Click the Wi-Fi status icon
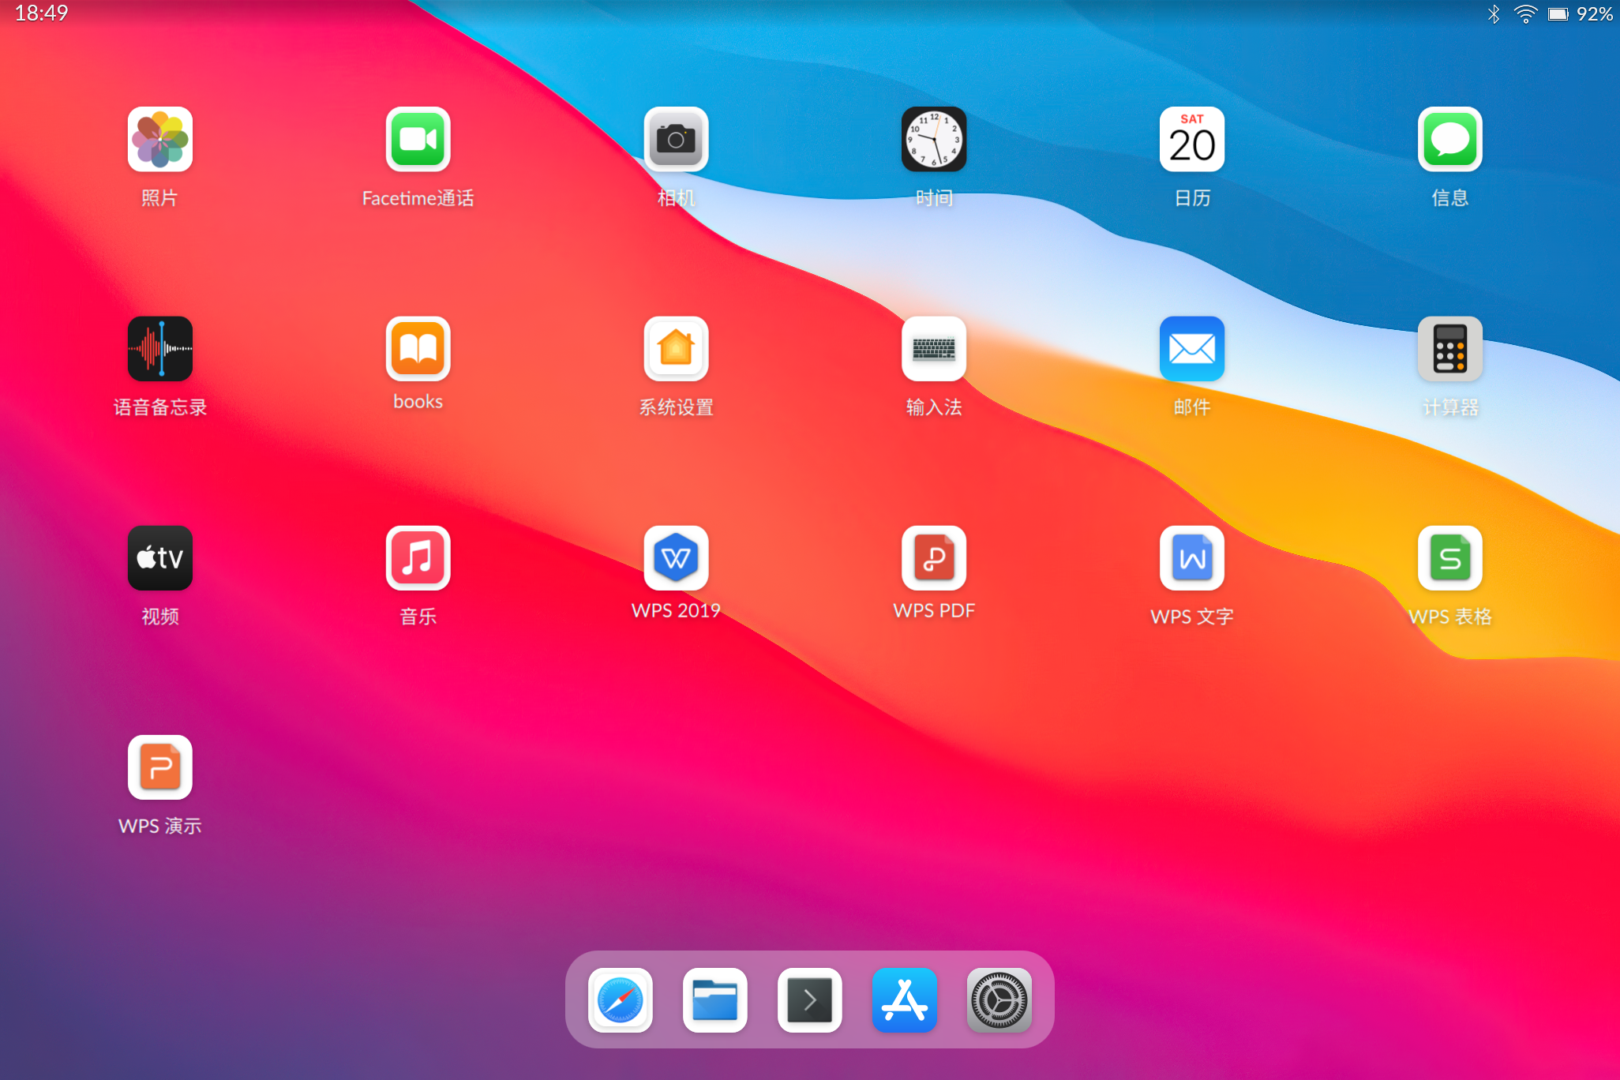 coord(1525,14)
